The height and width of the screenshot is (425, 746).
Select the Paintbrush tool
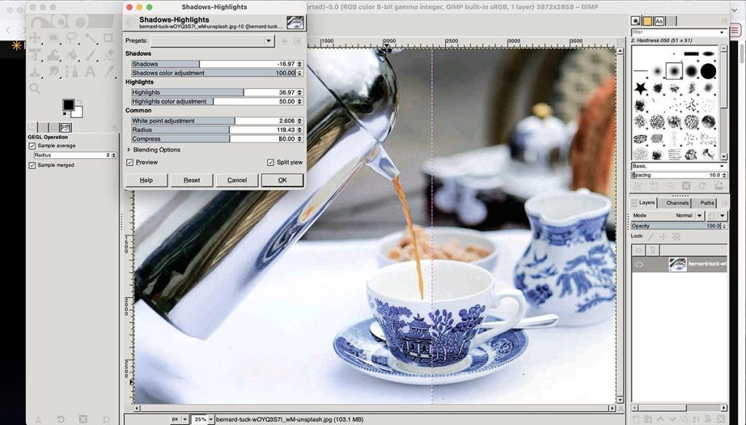click(90, 55)
